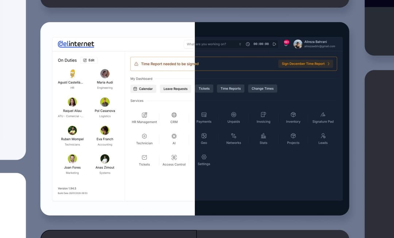Open Maria Audi's profile thumbnail
Viewport: 394px width, 238px height.
(x=105, y=73)
